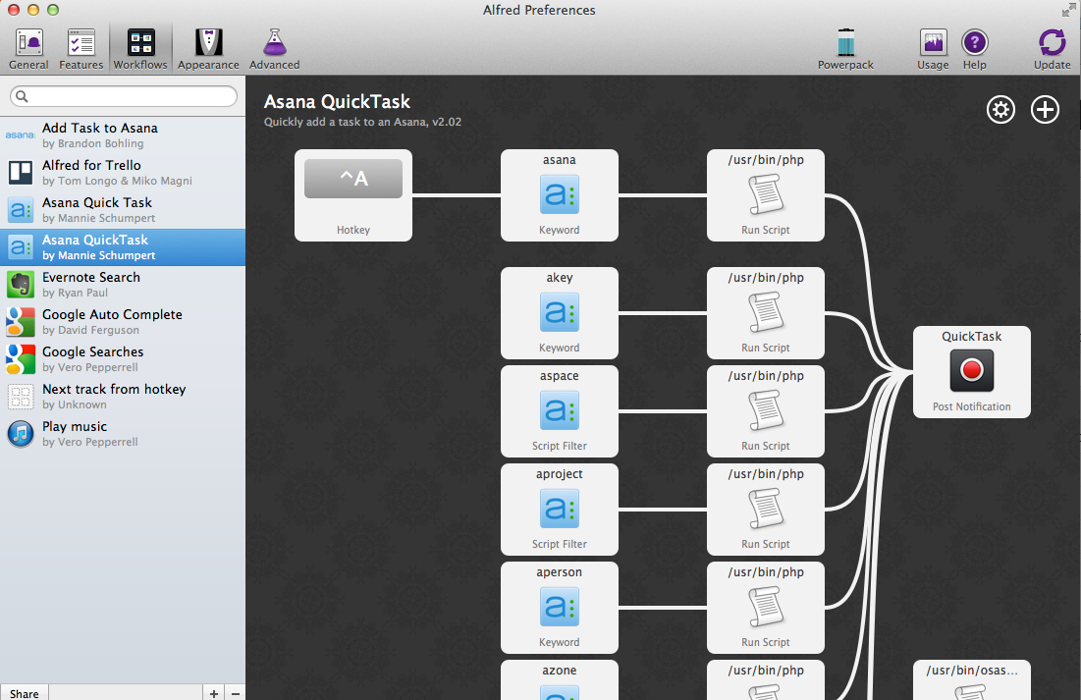
Task: Click the aspace Script Filter node
Action: point(559,411)
